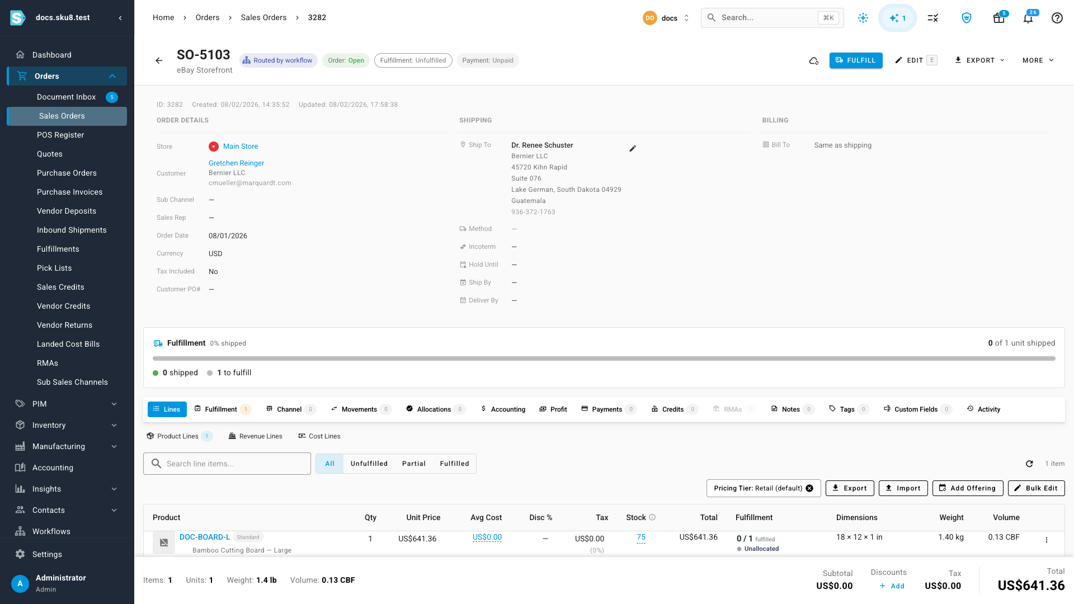This screenshot has height=604, width=1074.
Task: Click the stock value 75
Action: coord(641,537)
